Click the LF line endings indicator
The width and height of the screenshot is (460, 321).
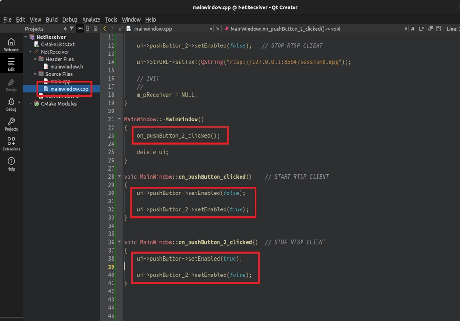click(422, 29)
